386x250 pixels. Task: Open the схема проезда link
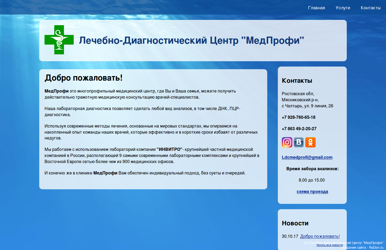click(x=312, y=191)
